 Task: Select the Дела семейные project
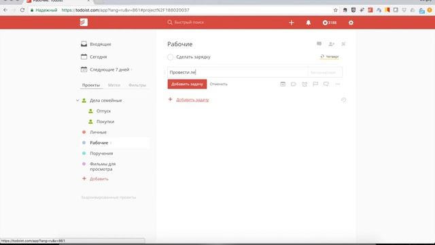point(106,100)
